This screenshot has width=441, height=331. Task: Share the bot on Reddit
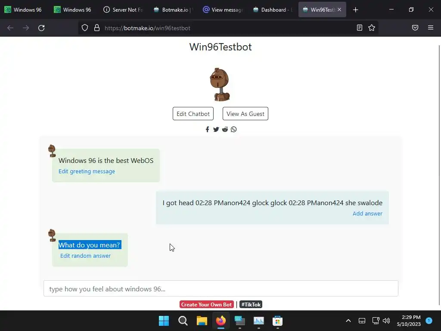coord(225,129)
